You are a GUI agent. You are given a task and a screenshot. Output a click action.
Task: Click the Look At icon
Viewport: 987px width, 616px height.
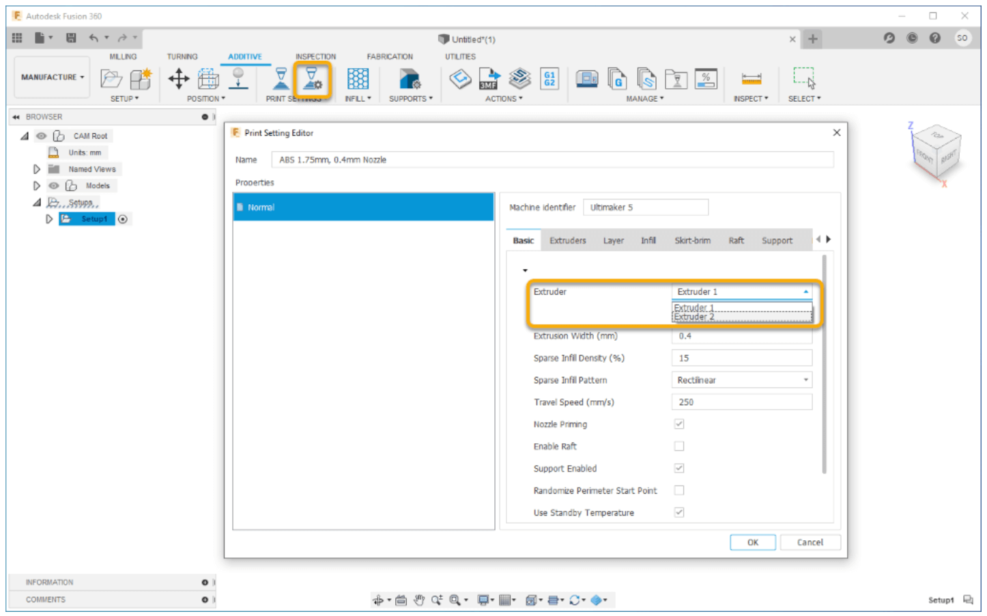(401, 600)
